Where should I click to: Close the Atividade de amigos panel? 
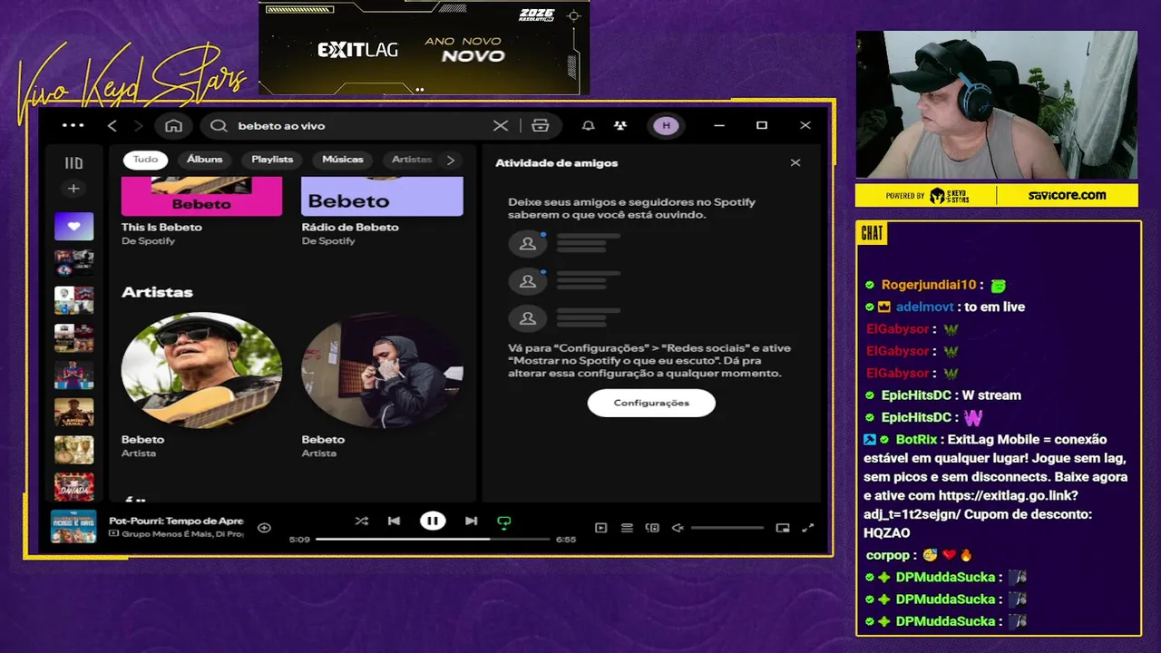click(x=795, y=163)
